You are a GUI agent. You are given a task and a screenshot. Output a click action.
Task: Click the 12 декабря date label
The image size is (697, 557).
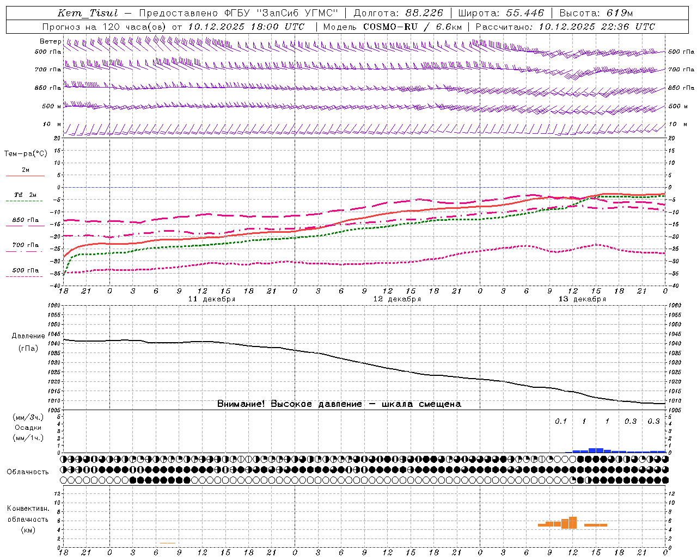click(397, 299)
